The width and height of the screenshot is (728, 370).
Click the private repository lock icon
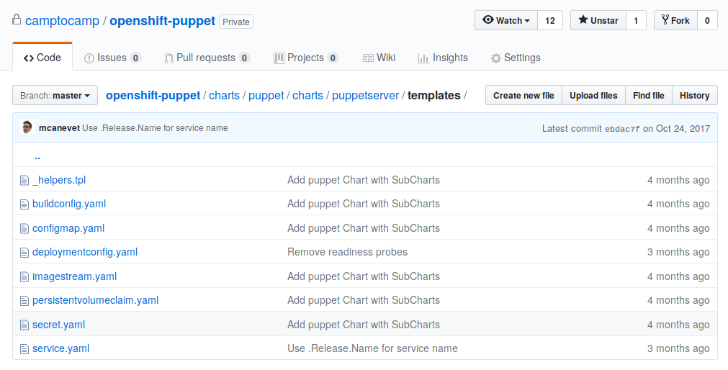pos(17,19)
